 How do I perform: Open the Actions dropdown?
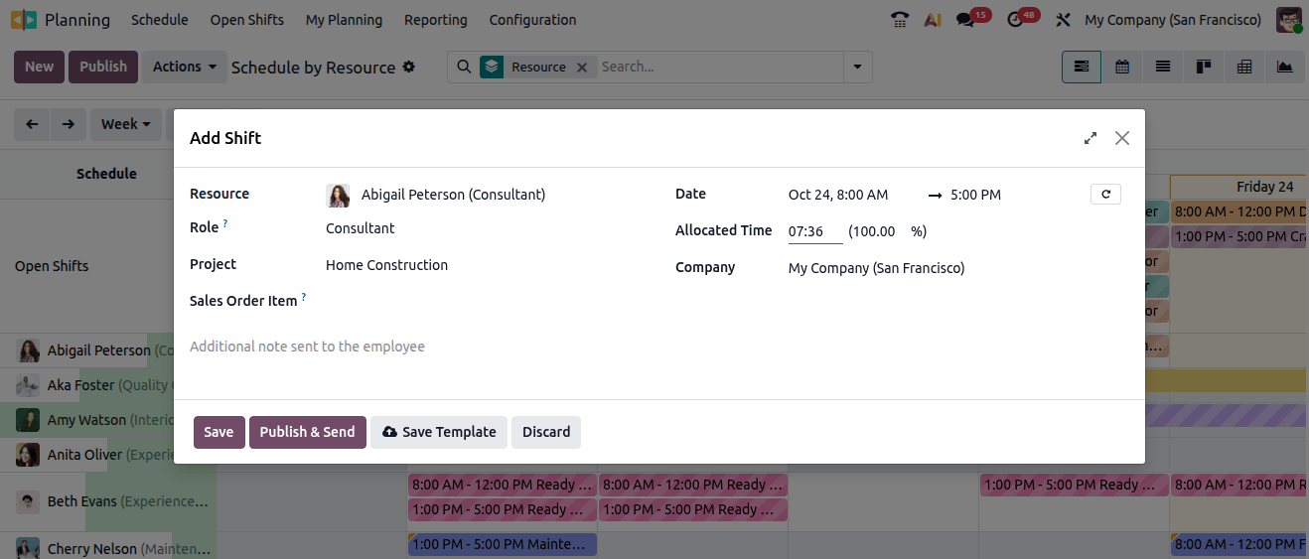[185, 67]
